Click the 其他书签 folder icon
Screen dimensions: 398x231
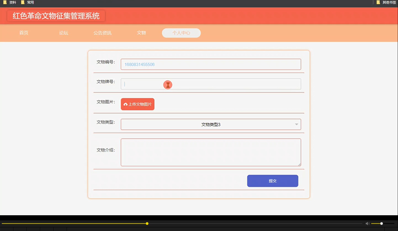(x=378, y=2)
